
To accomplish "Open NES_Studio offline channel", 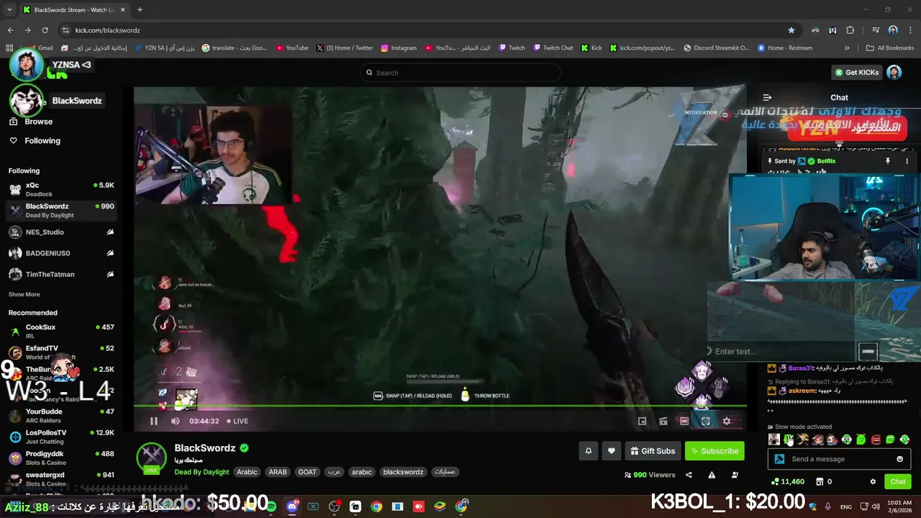I will point(61,232).
